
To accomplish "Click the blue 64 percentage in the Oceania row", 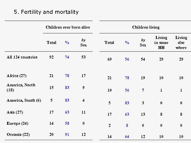I will [x=127, y=137].
